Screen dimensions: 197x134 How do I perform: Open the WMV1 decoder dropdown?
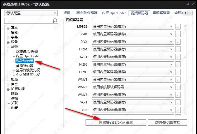pos(133,80)
